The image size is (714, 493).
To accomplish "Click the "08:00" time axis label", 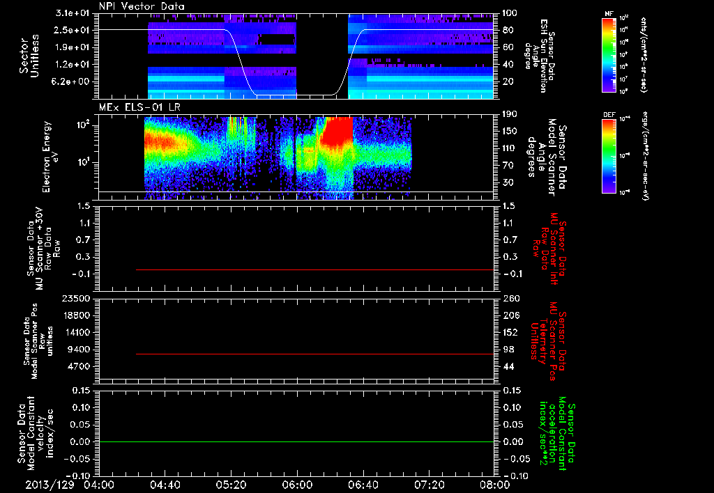I will pyautogui.click(x=495, y=485).
